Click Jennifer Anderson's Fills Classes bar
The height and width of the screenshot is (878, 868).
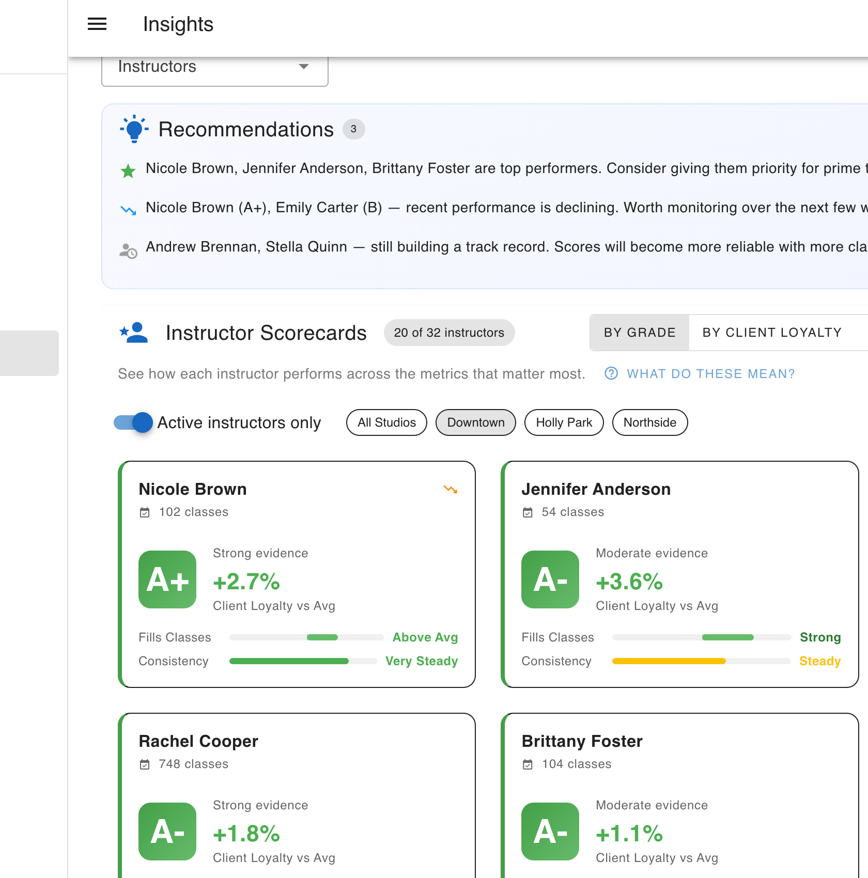click(x=702, y=637)
